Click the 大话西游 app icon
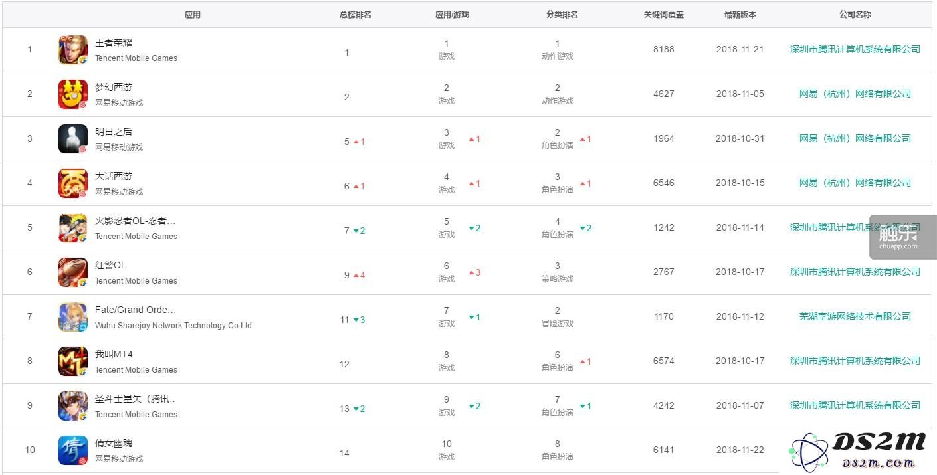937x475 pixels. pyautogui.click(x=73, y=183)
